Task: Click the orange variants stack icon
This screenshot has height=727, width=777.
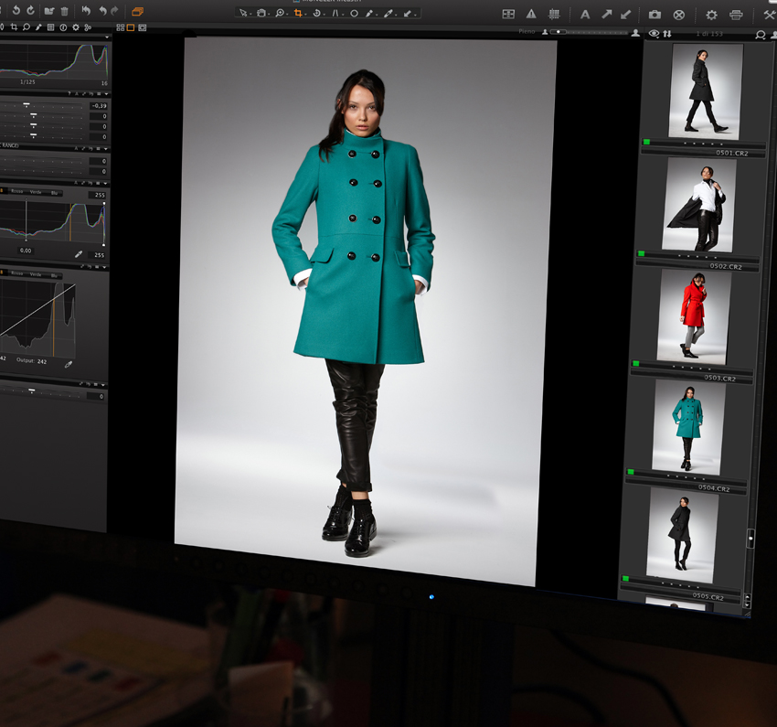Action: (137, 11)
